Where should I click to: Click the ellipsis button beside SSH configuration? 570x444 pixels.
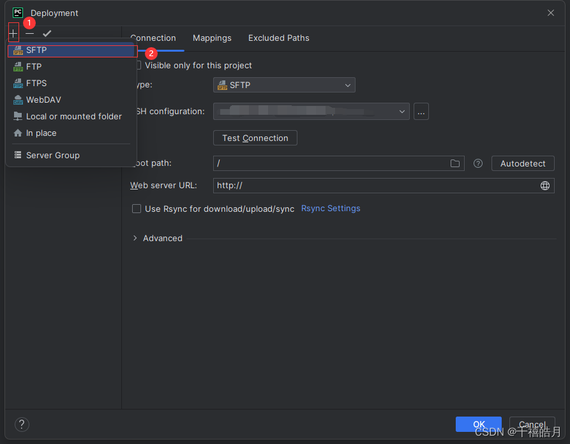[x=421, y=112]
